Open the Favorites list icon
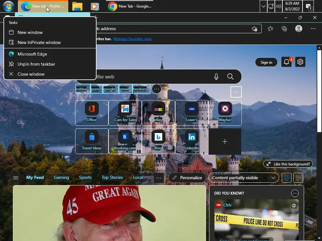The height and width of the screenshot is (241, 322). 270,29
